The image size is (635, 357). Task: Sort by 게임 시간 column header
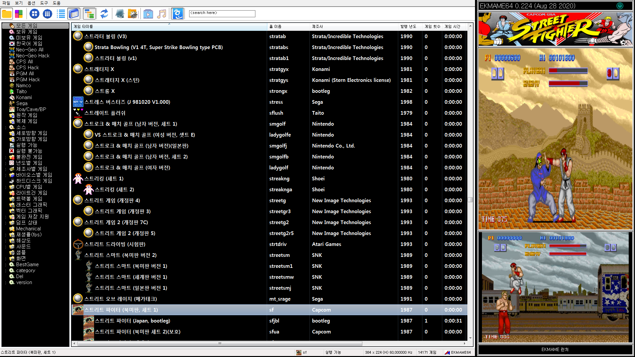[453, 27]
